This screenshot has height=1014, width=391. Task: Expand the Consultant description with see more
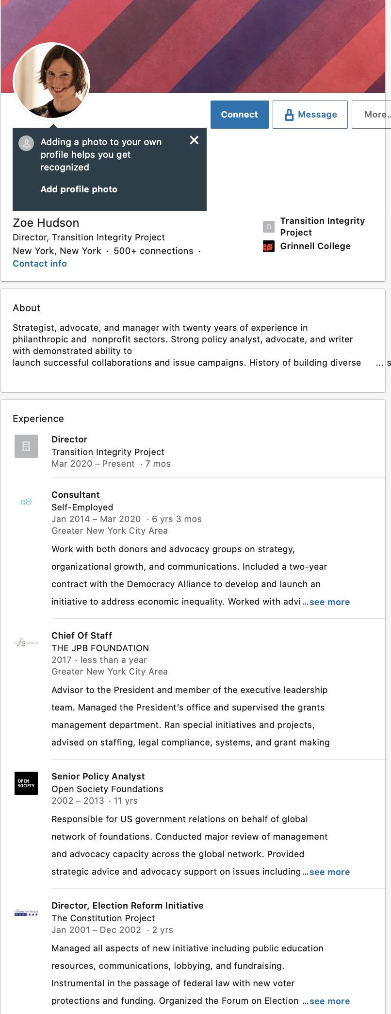pos(329,602)
